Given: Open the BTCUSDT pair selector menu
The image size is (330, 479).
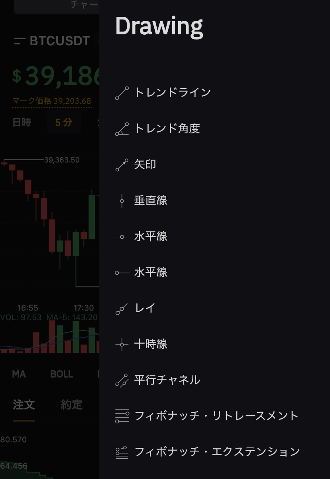Looking at the screenshot, I should pos(52,41).
